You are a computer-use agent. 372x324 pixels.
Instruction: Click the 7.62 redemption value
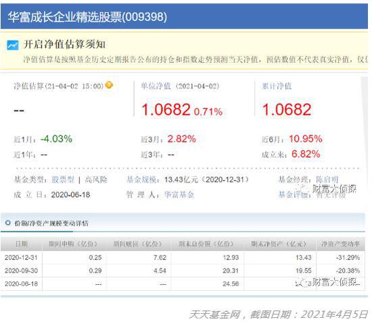click(x=160, y=257)
